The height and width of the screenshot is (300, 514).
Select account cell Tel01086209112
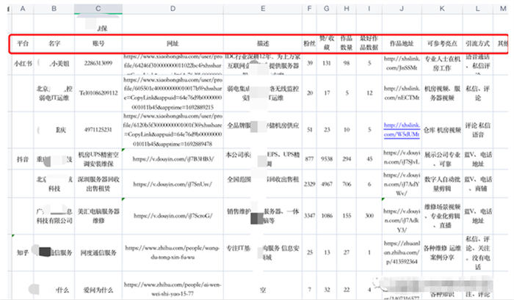98,93
